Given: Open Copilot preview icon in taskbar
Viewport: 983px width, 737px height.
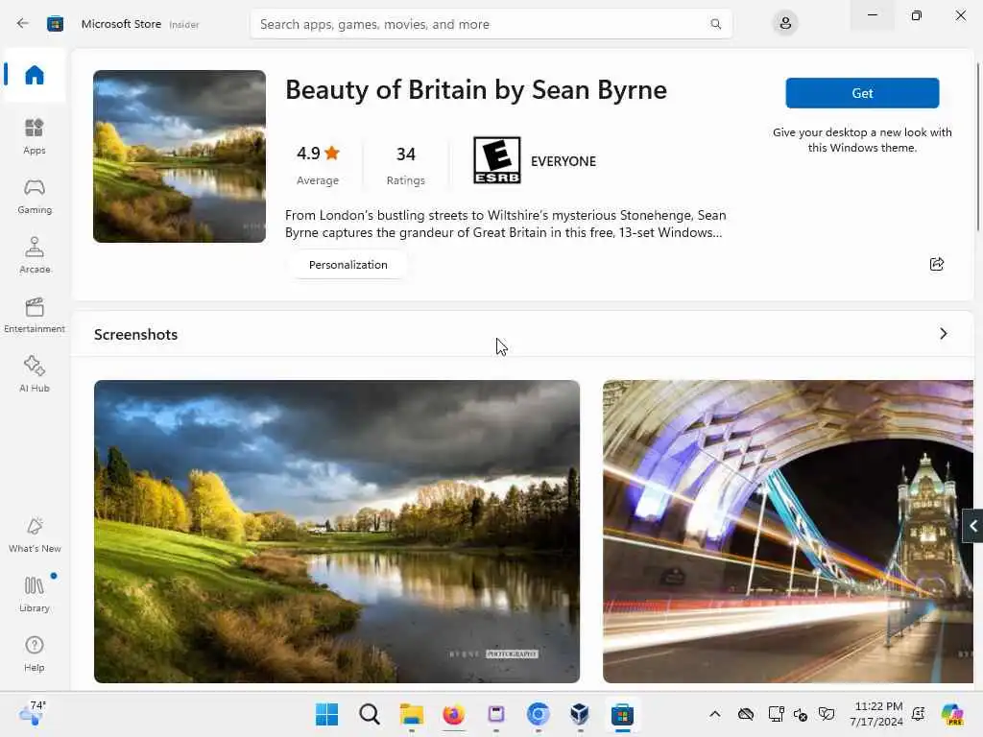Looking at the screenshot, I should point(951,714).
